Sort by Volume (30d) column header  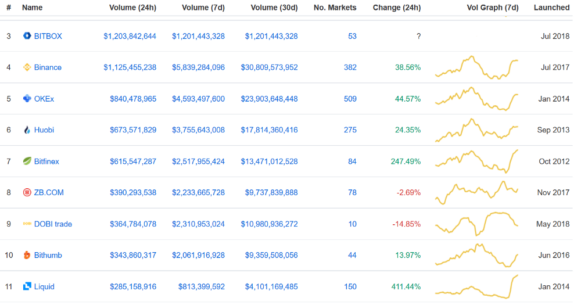pyautogui.click(x=274, y=8)
